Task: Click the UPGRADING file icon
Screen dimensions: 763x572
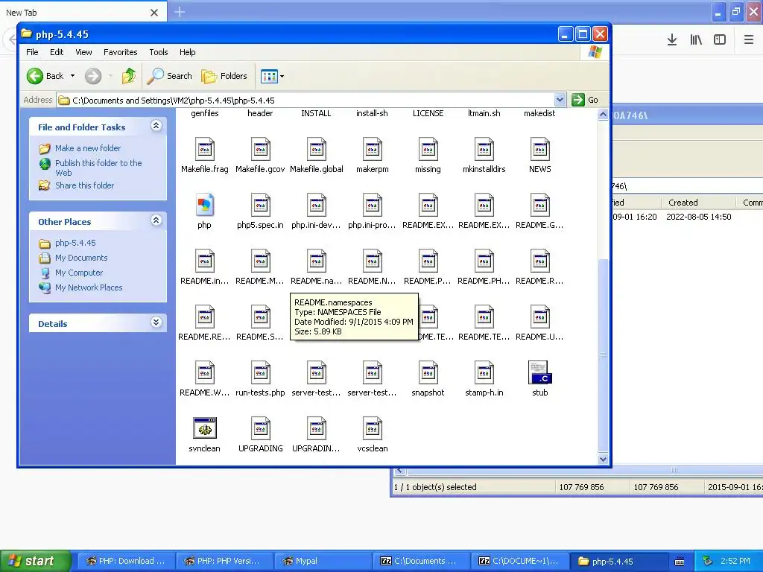Action: coord(260,428)
